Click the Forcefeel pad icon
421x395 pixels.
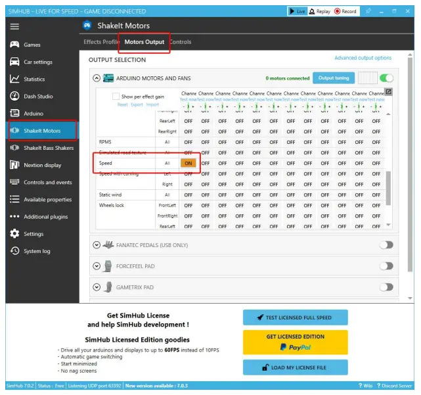pyautogui.click(x=108, y=266)
